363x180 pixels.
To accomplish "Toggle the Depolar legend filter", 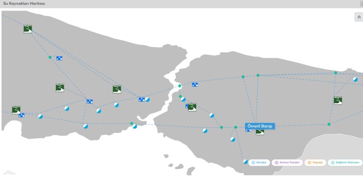I will (315, 163).
